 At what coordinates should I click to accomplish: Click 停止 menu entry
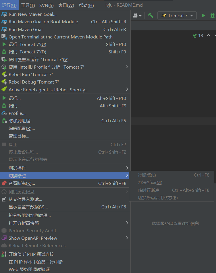point(65,144)
